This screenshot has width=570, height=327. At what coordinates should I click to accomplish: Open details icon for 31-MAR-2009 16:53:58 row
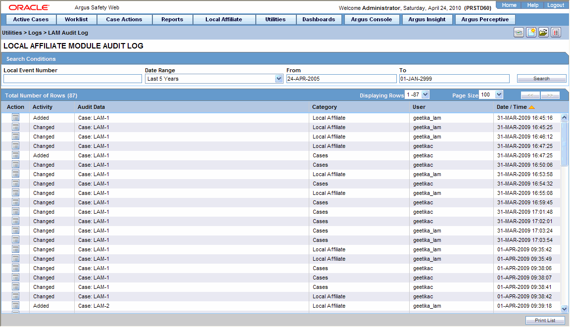[15, 174]
